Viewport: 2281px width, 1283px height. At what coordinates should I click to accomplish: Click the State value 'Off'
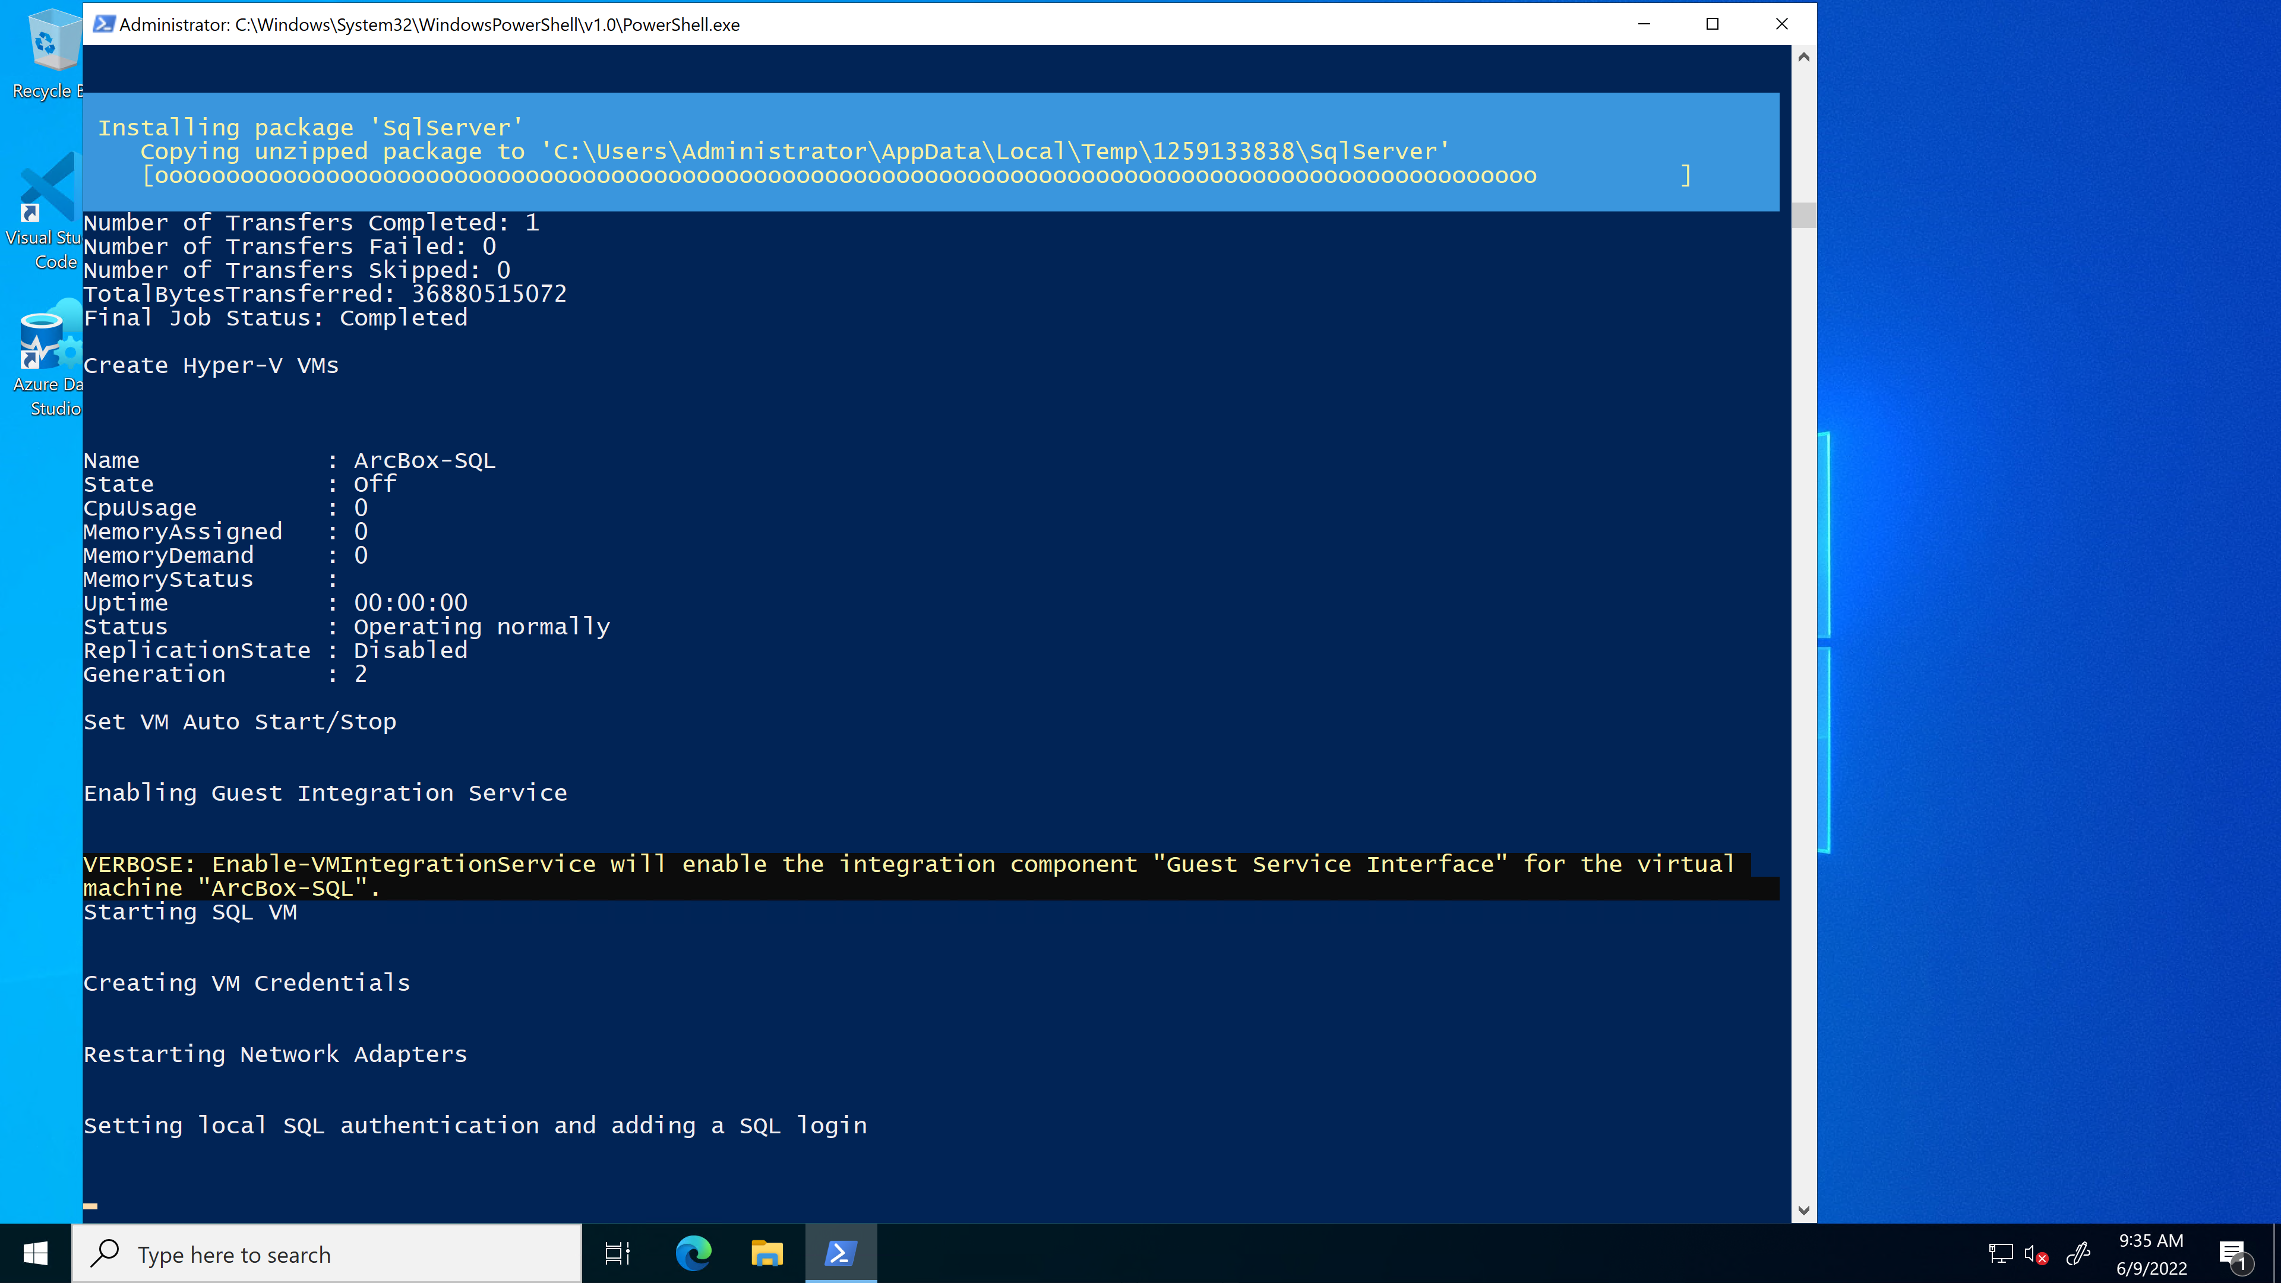(x=375, y=484)
